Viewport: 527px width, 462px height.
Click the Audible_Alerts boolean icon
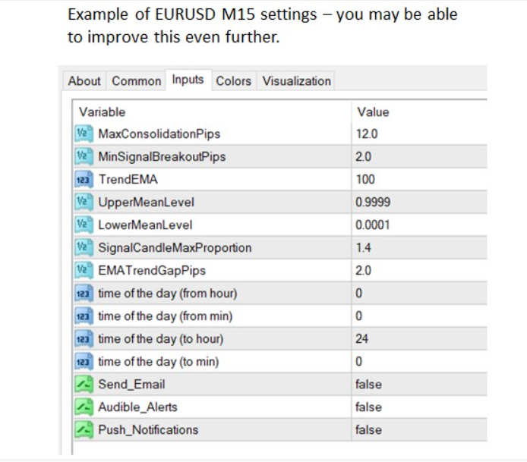pos(84,407)
